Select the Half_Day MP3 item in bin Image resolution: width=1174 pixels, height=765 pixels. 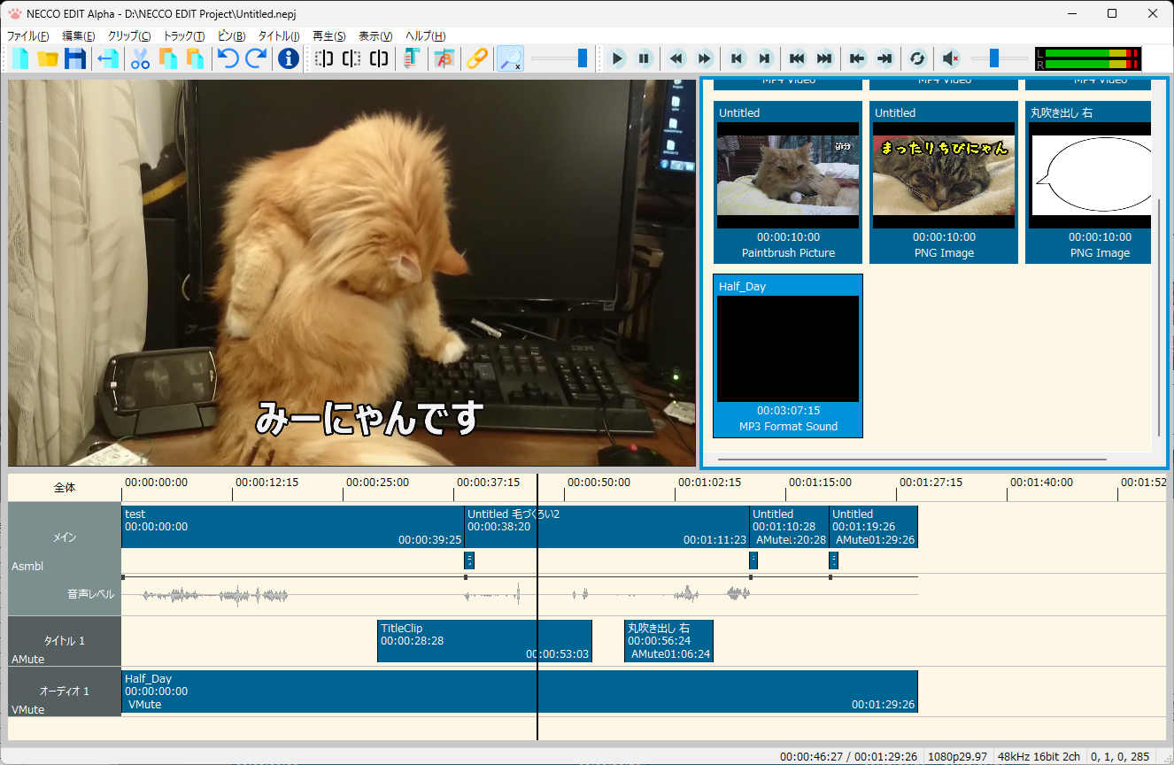pos(788,356)
